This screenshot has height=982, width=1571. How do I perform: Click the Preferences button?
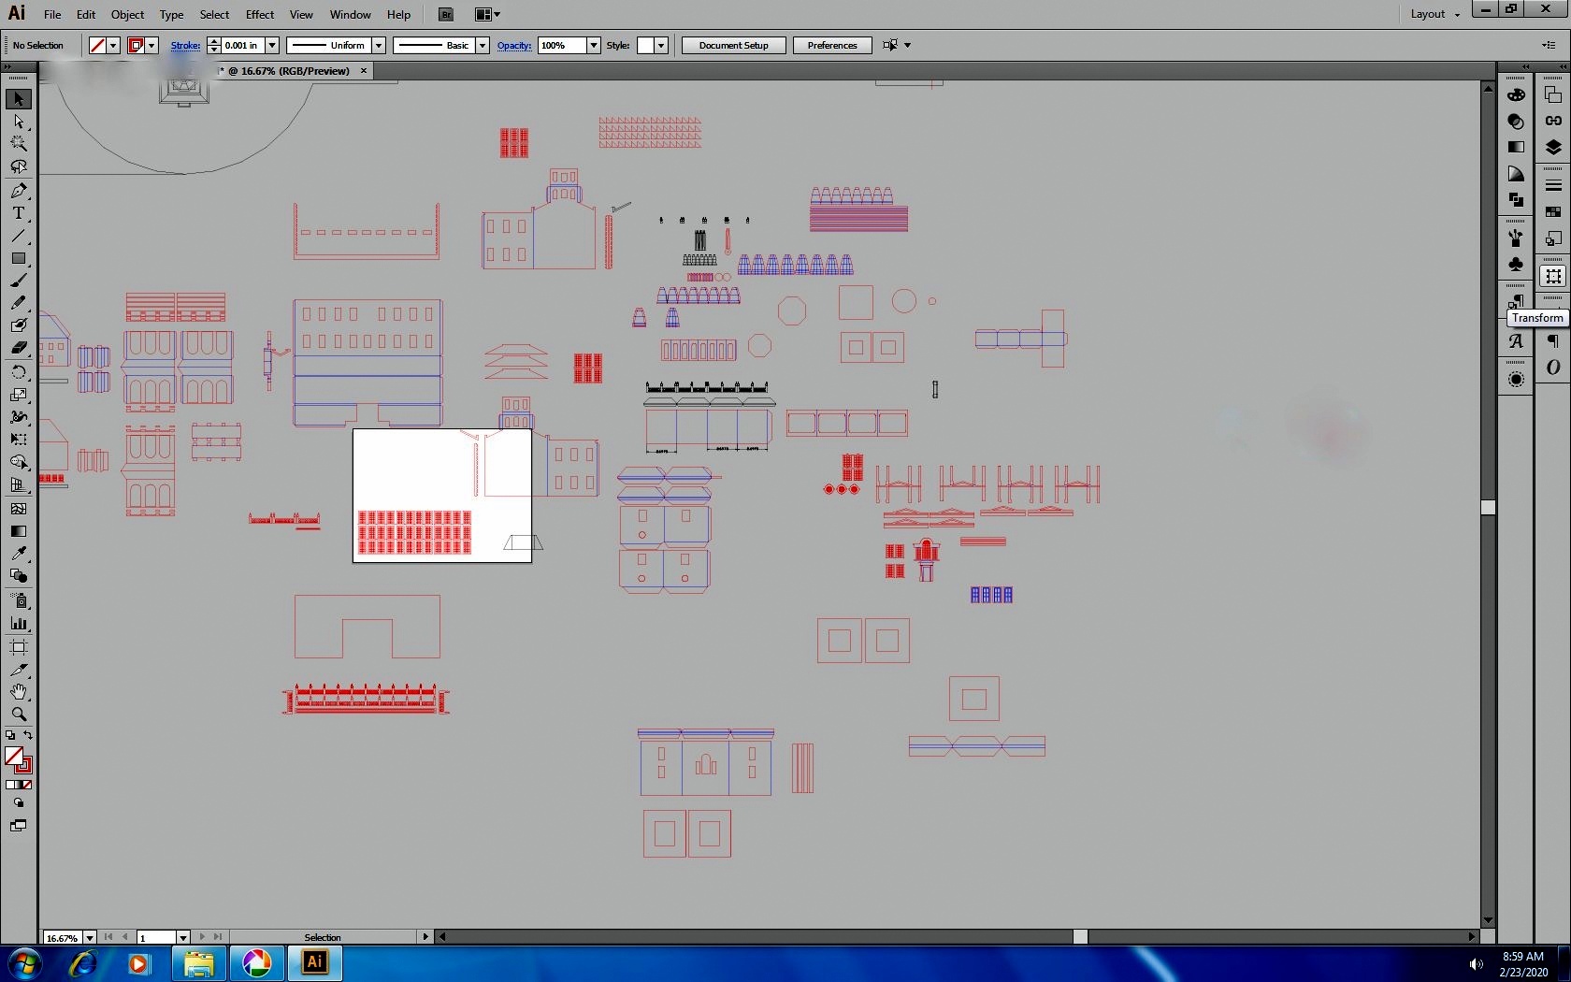click(832, 45)
